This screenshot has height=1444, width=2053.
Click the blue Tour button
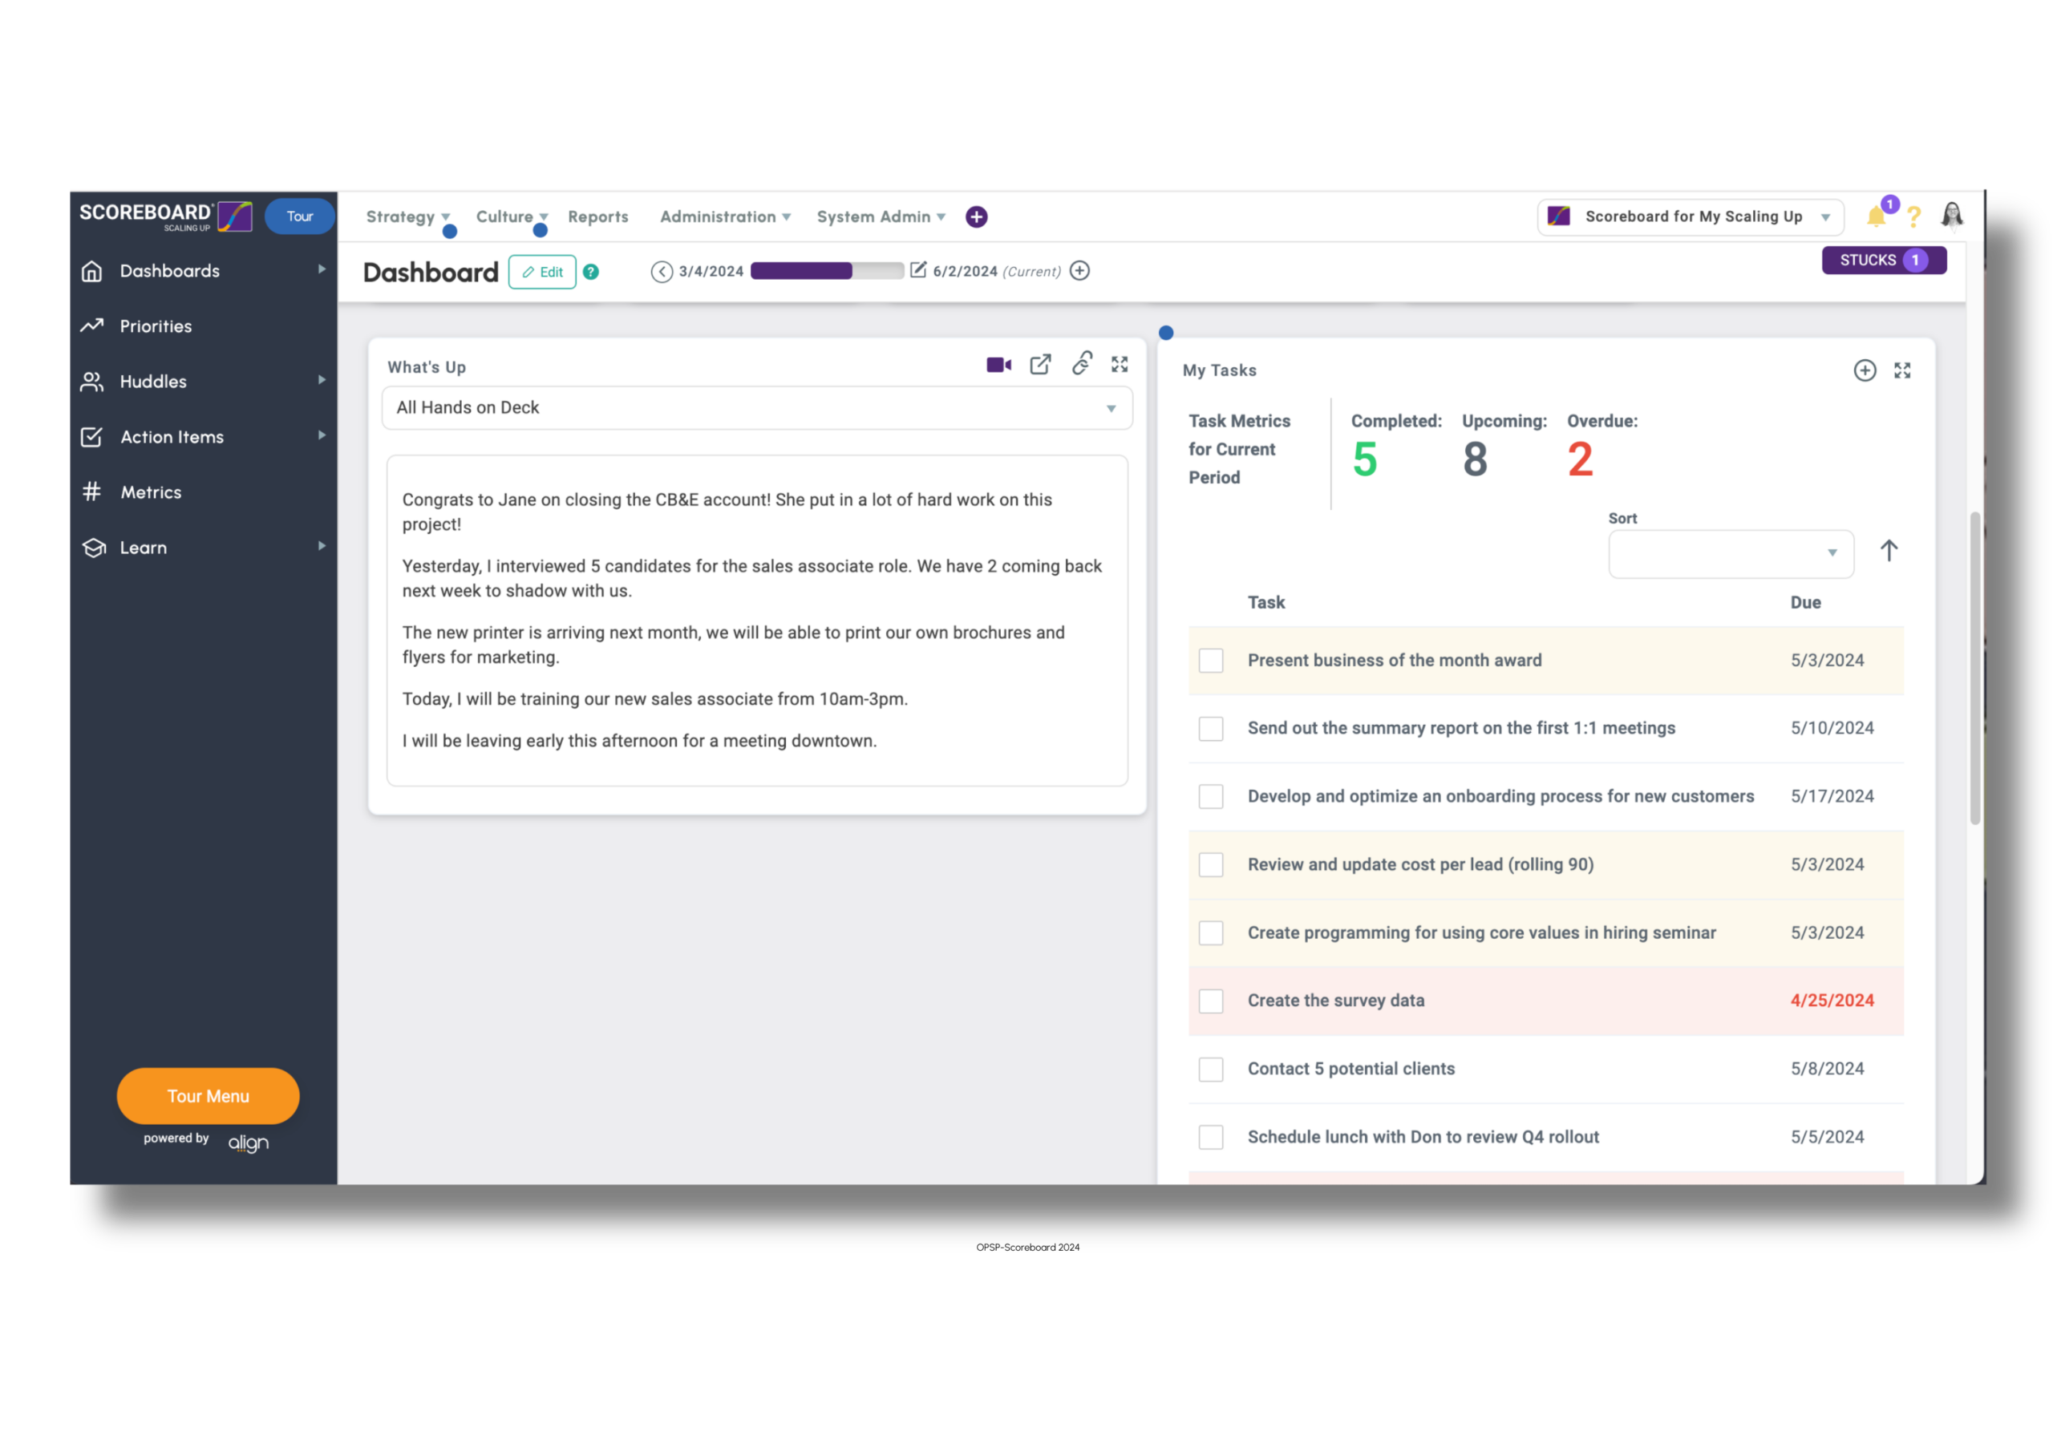point(300,216)
